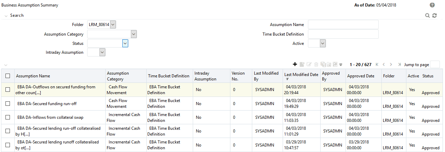Click the Folder column header

389,76
